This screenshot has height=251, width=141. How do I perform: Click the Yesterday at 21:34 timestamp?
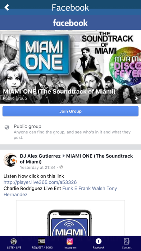[x=38, y=167]
